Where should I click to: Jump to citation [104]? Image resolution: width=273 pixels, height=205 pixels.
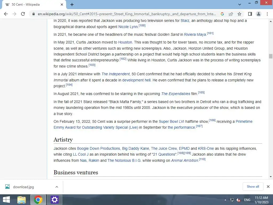pyautogui.click(x=69, y=85)
